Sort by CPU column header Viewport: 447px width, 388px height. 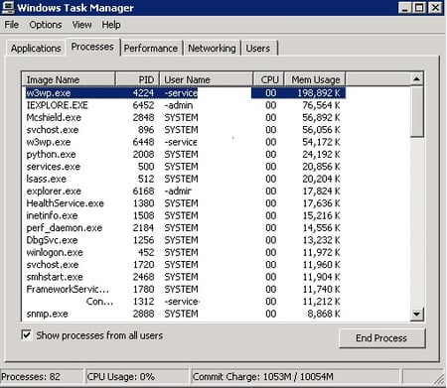click(x=268, y=79)
